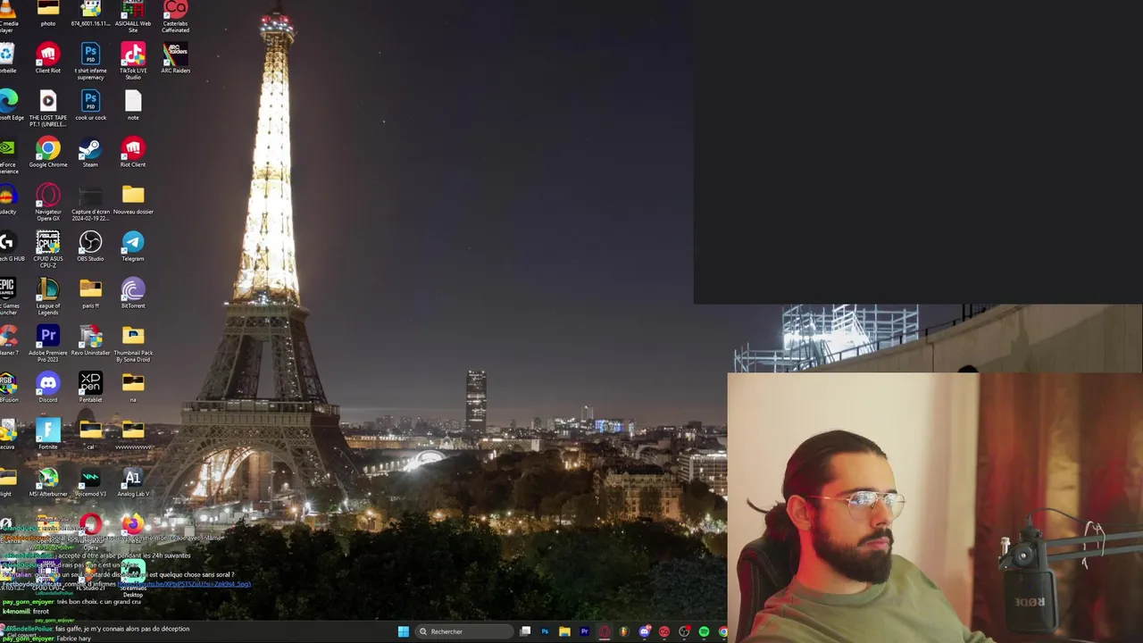Switch to OBS Studio in the taskbar
This screenshot has height=643, width=1143.
(x=684, y=631)
